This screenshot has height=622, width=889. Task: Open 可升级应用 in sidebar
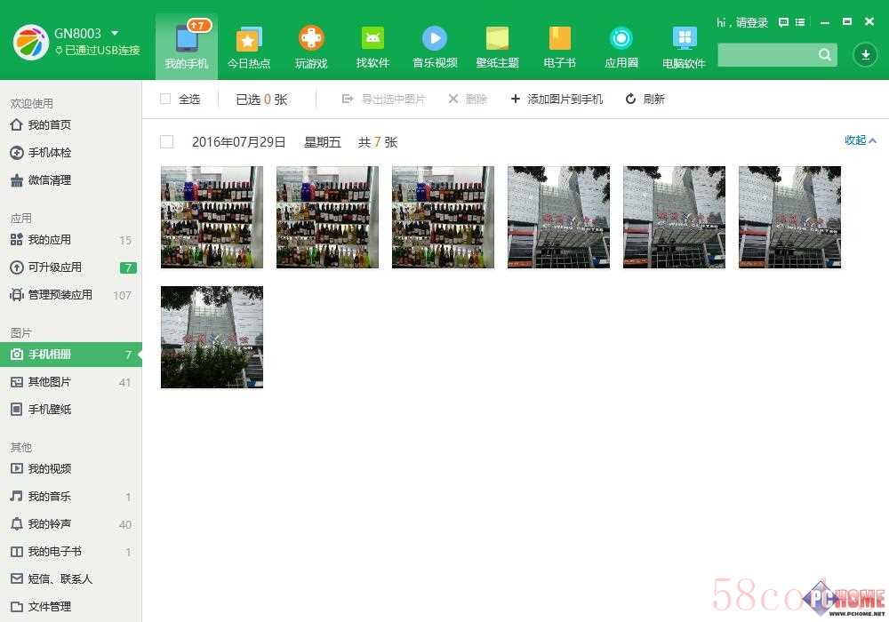[x=71, y=267]
